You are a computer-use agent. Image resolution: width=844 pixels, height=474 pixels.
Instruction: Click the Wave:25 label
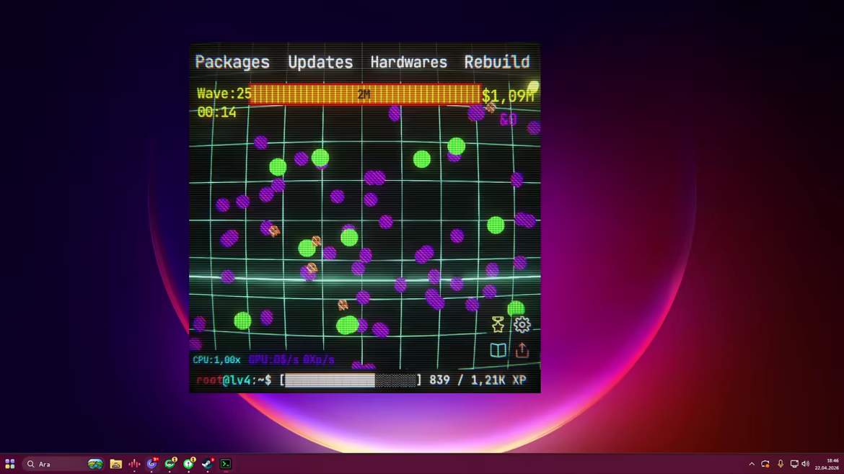point(224,94)
